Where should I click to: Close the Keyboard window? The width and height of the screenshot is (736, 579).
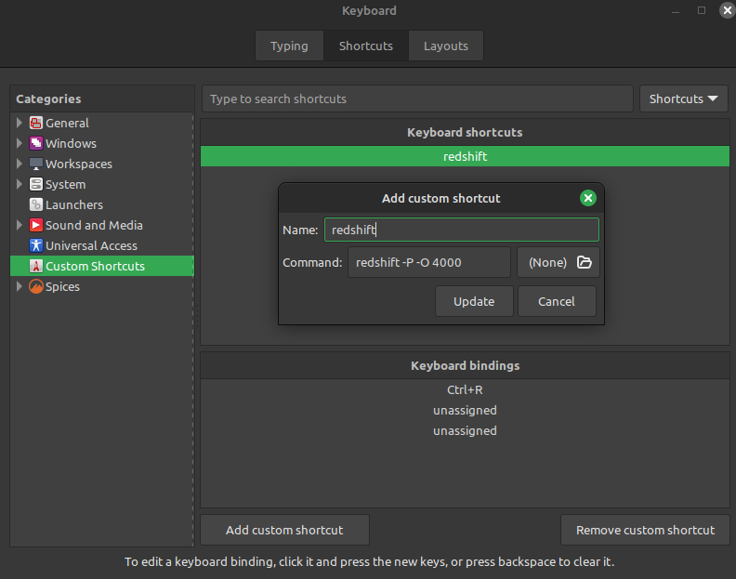(x=727, y=10)
